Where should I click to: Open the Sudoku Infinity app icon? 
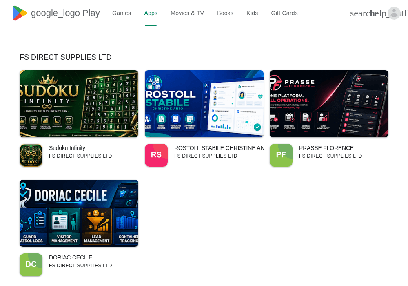click(31, 155)
